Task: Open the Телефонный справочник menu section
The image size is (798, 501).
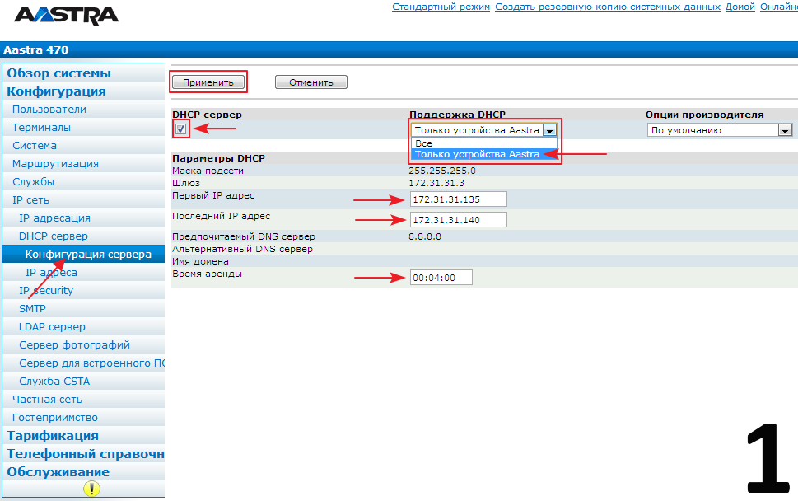Action: coord(85,454)
